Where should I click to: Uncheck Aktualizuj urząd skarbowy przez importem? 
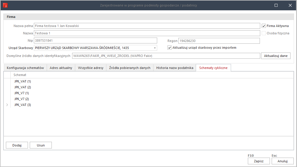point(170,48)
